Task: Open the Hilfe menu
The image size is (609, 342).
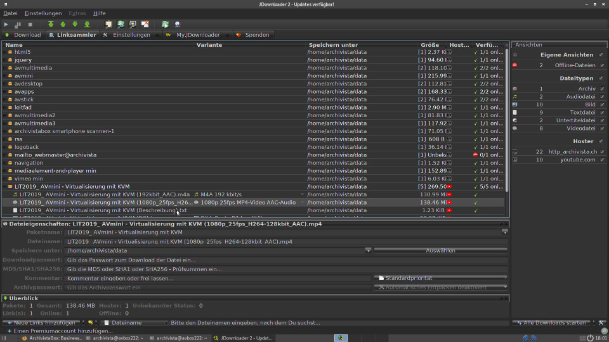Action: point(99,13)
